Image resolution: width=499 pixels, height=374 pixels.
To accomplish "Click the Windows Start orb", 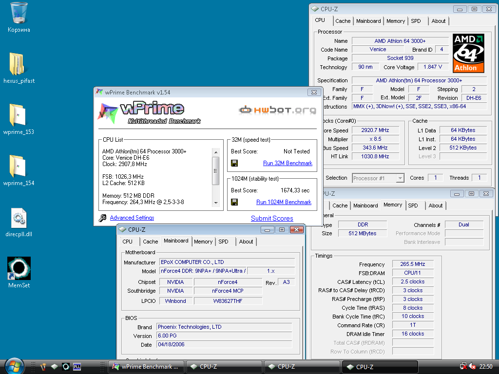I will [14, 367].
